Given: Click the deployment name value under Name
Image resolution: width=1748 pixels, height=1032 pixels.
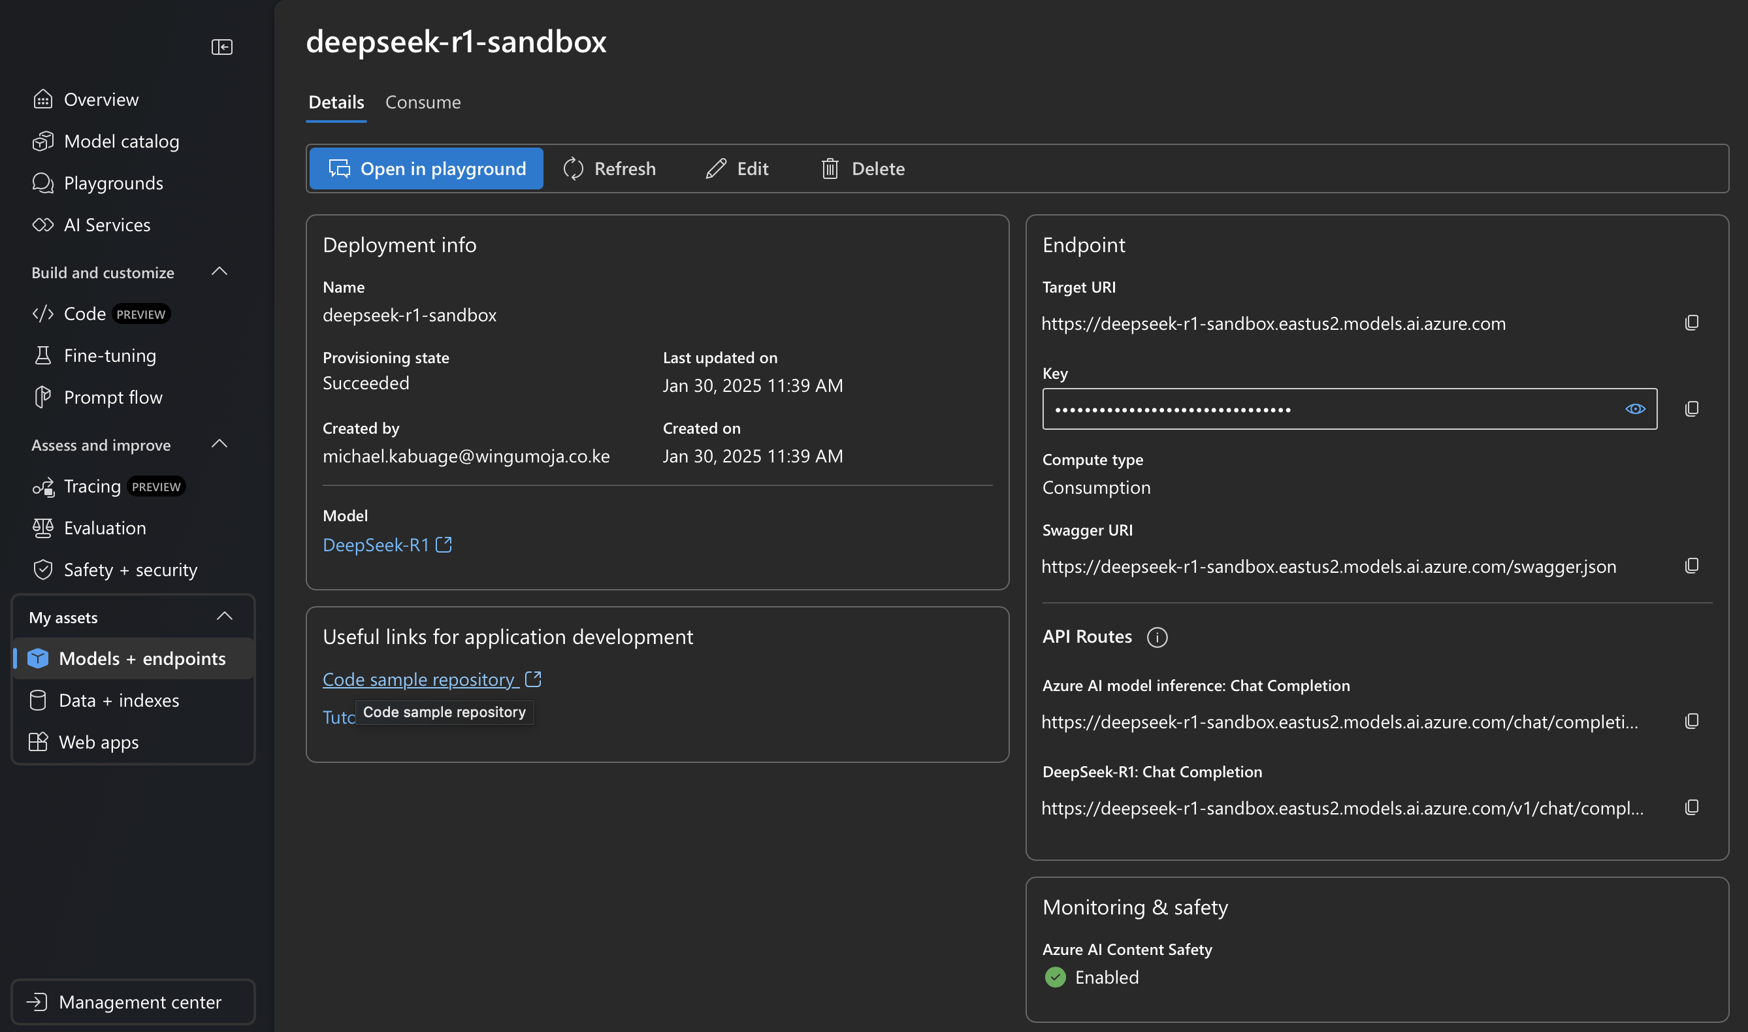Looking at the screenshot, I should tap(410, 315).
